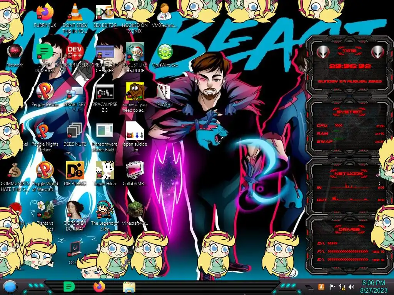
Task: Open the Start orb on the taskbar
Action: [x=10, y=287]
